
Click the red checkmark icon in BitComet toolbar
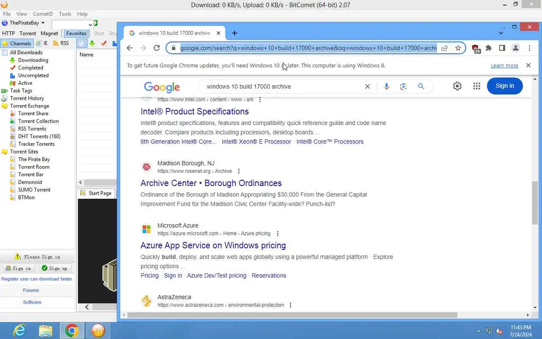(104, 43)
